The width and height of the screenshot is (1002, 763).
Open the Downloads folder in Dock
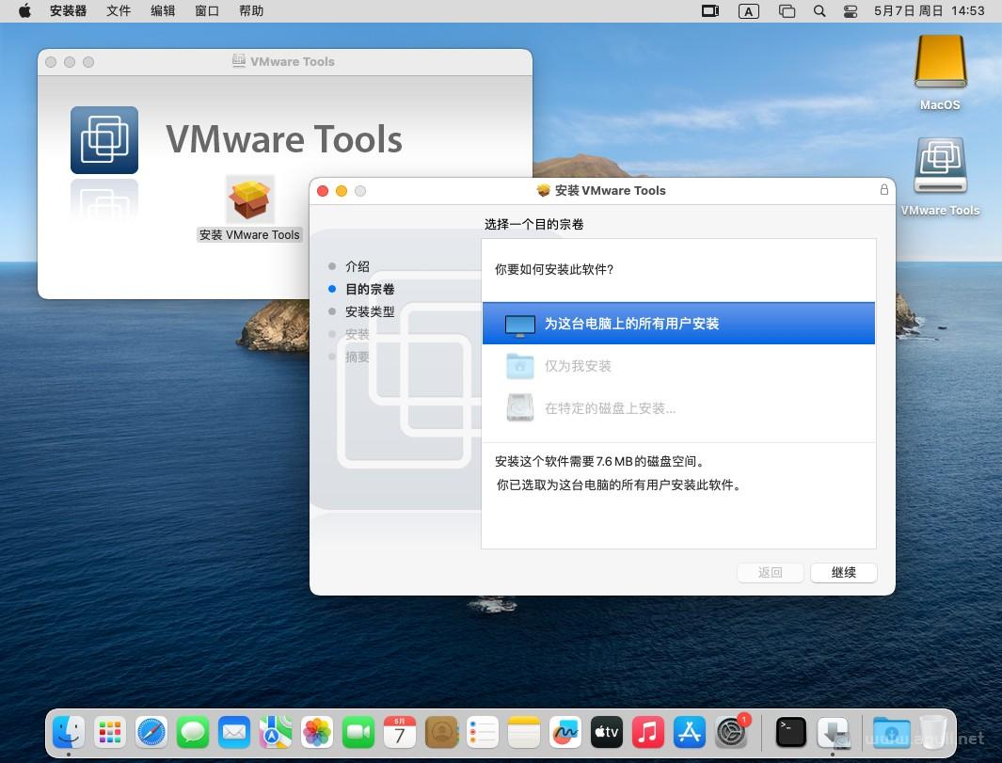(891, 732)
